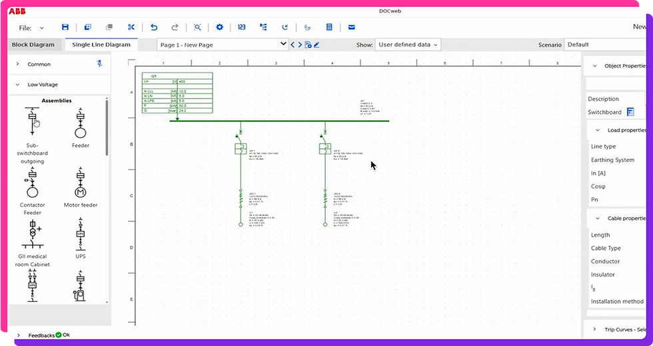Select the -U1 supply data table
653x346 pixels.
click(177, 93)
